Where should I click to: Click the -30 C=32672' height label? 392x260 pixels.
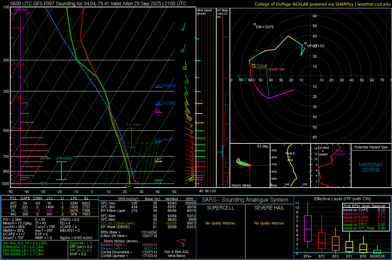point(165,86)
